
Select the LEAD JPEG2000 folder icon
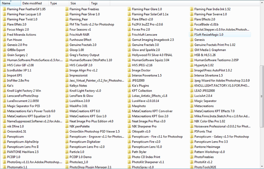pyautogui.click(x=192, y=91)
